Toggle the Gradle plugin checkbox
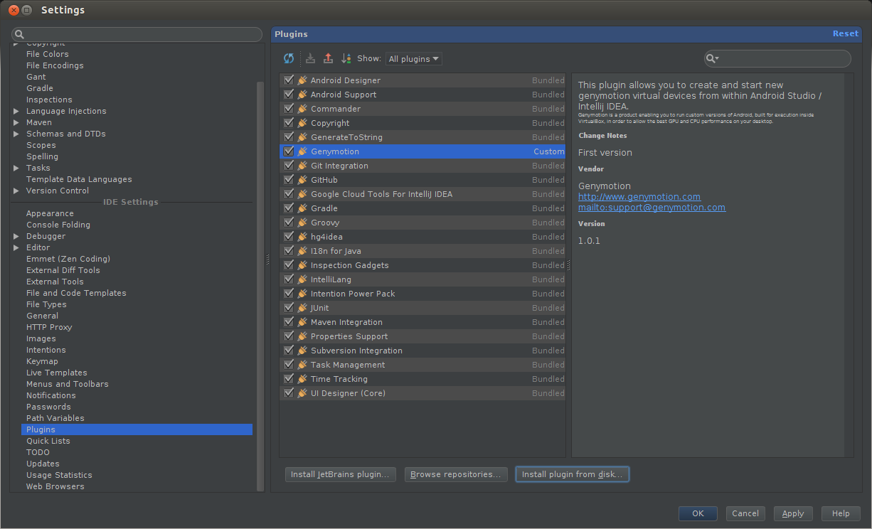Viewport: 872px width, 529px height. [x=288, y=208]
